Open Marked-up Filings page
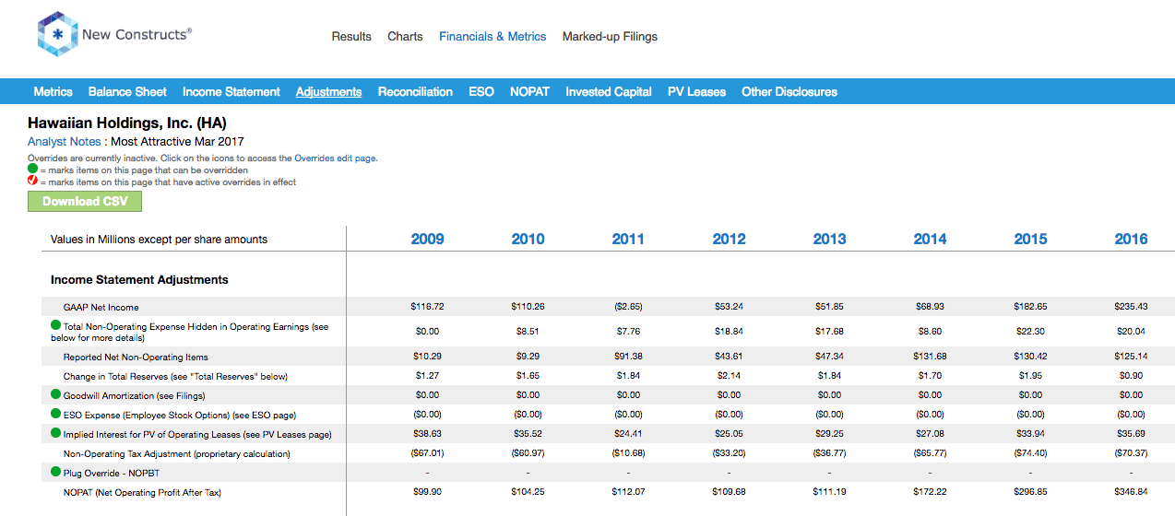Viewport: 1175px width, 516px height. pos(610,37)
